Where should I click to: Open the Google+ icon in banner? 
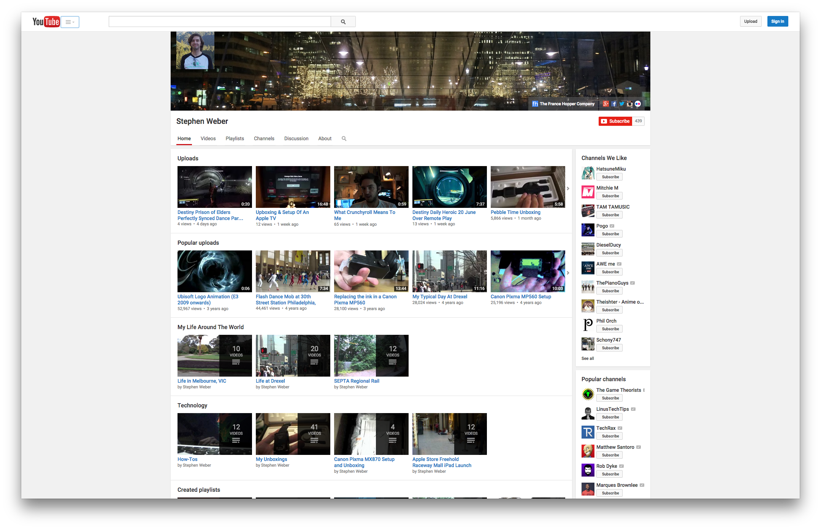(x=606, y=104)
